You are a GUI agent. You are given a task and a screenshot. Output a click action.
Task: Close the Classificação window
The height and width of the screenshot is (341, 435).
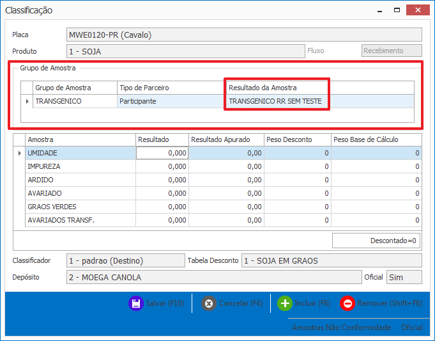[418, 10]
